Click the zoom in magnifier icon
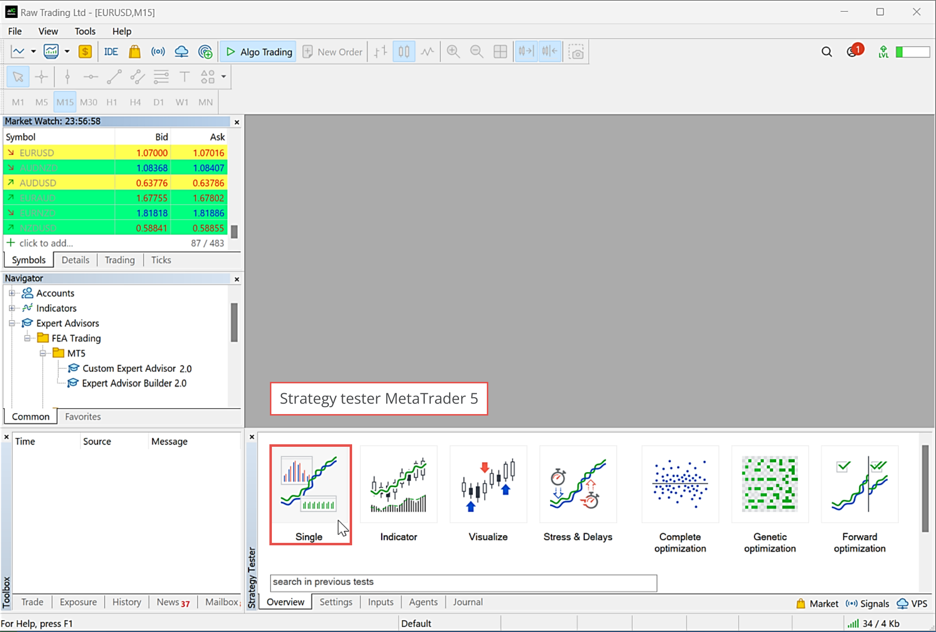The width and height of the screenshot is (936, 632). [453, 52]
